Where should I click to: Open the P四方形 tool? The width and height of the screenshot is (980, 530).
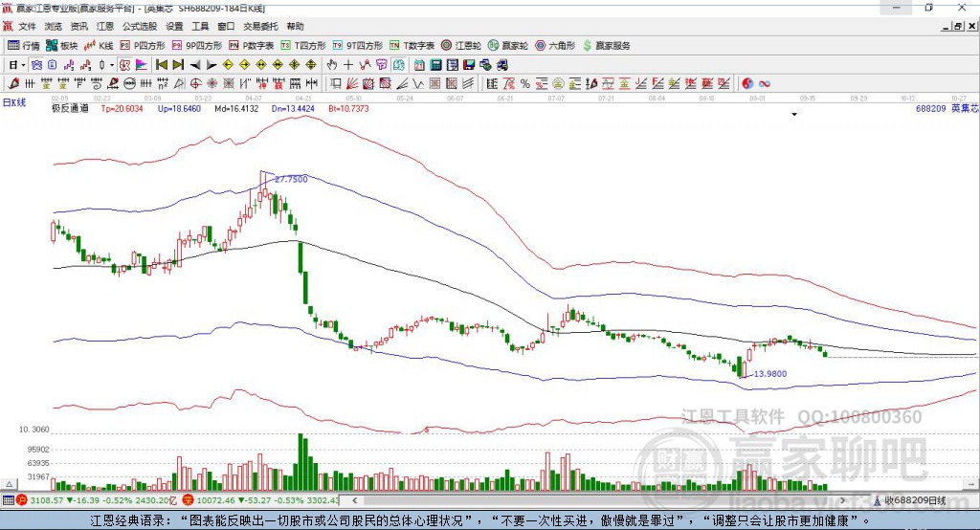[x=143, y=46]
